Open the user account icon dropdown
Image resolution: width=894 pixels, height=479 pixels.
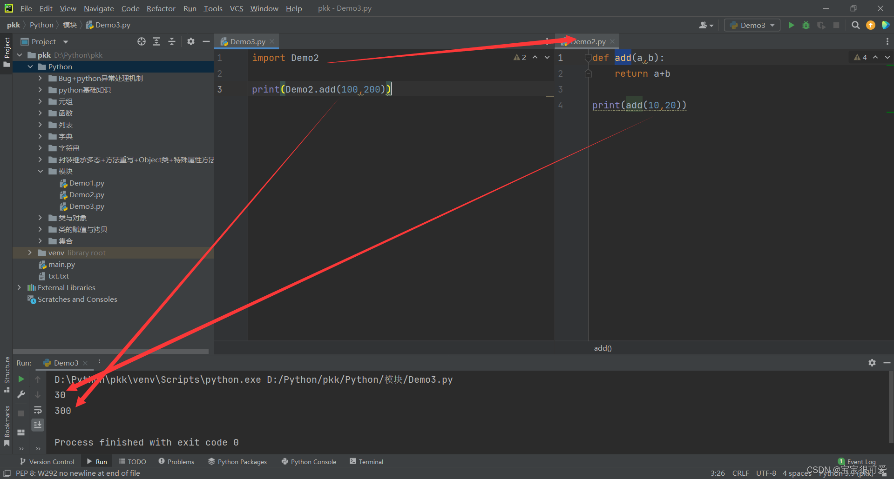pos(706,25)
